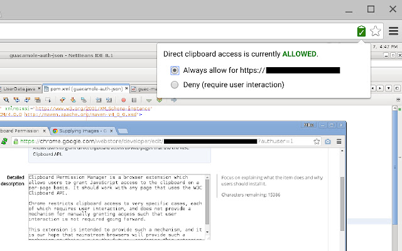Click Find Previous Occurrence icon in NetBeans editor toolbar
This screenshot has width=402, height=251.
tap(17, 100)
